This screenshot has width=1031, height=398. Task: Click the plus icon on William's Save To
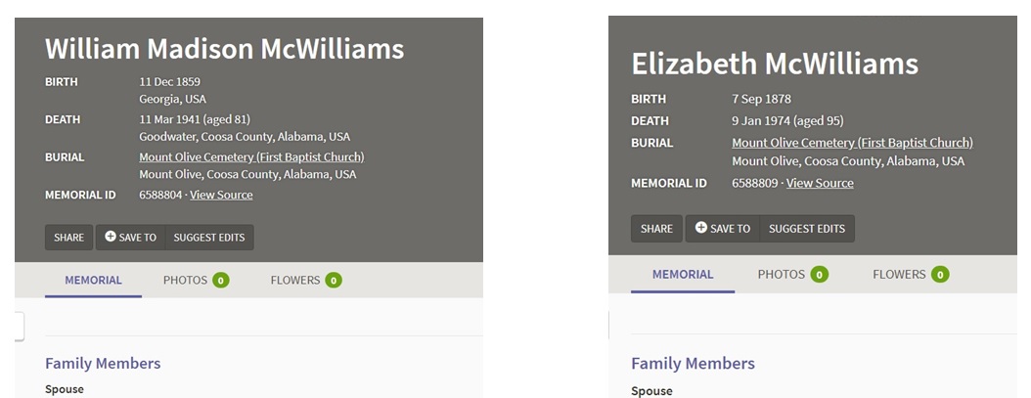click(x=111, y=237)
